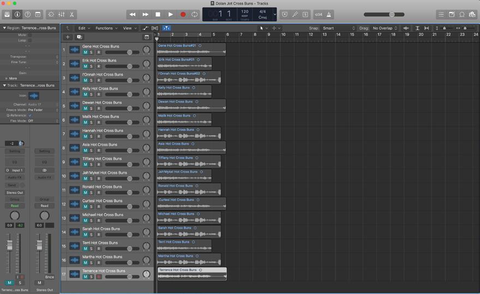Click the Global Tracks button
Image resolution: width=480 pixels, height=294 pixels.
pos(147,37)
